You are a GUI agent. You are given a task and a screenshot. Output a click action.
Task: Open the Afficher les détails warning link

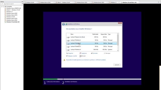(x=101, y=60)
